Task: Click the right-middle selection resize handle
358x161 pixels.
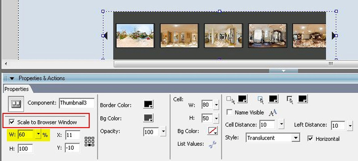Action: (x=336, y=36)
